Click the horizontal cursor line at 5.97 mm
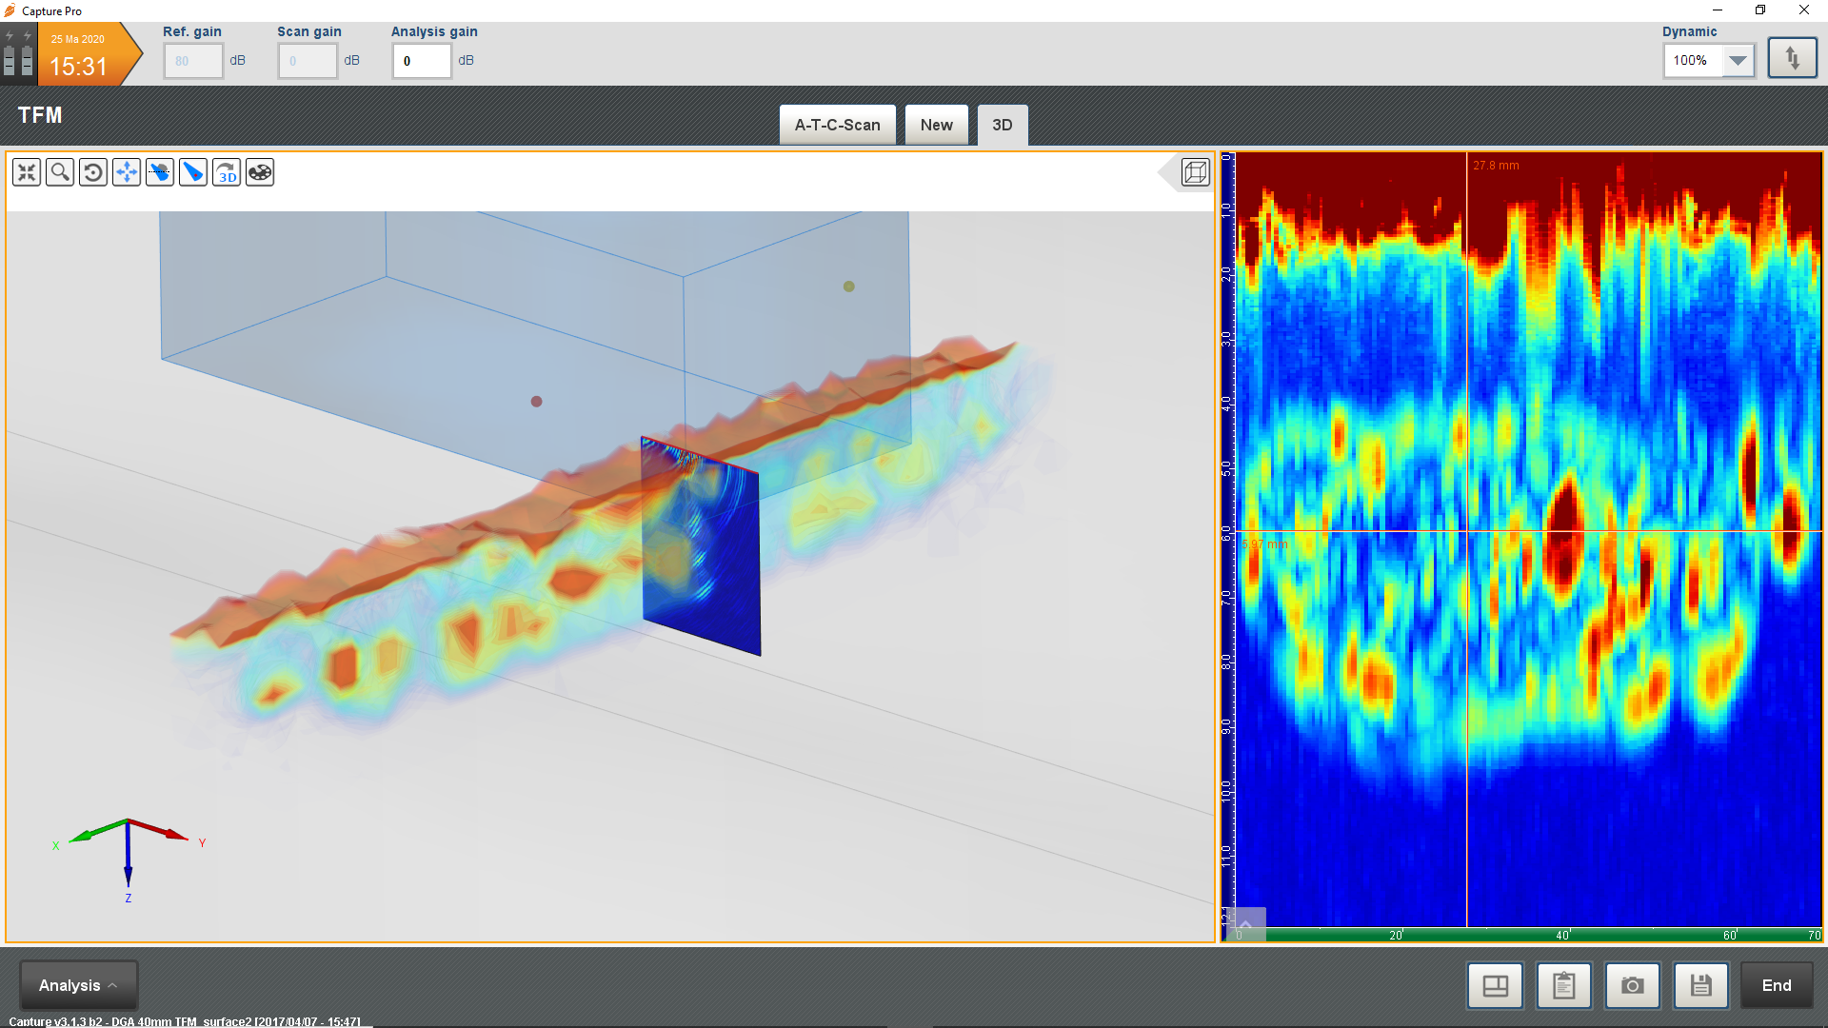 (1529, 531)
